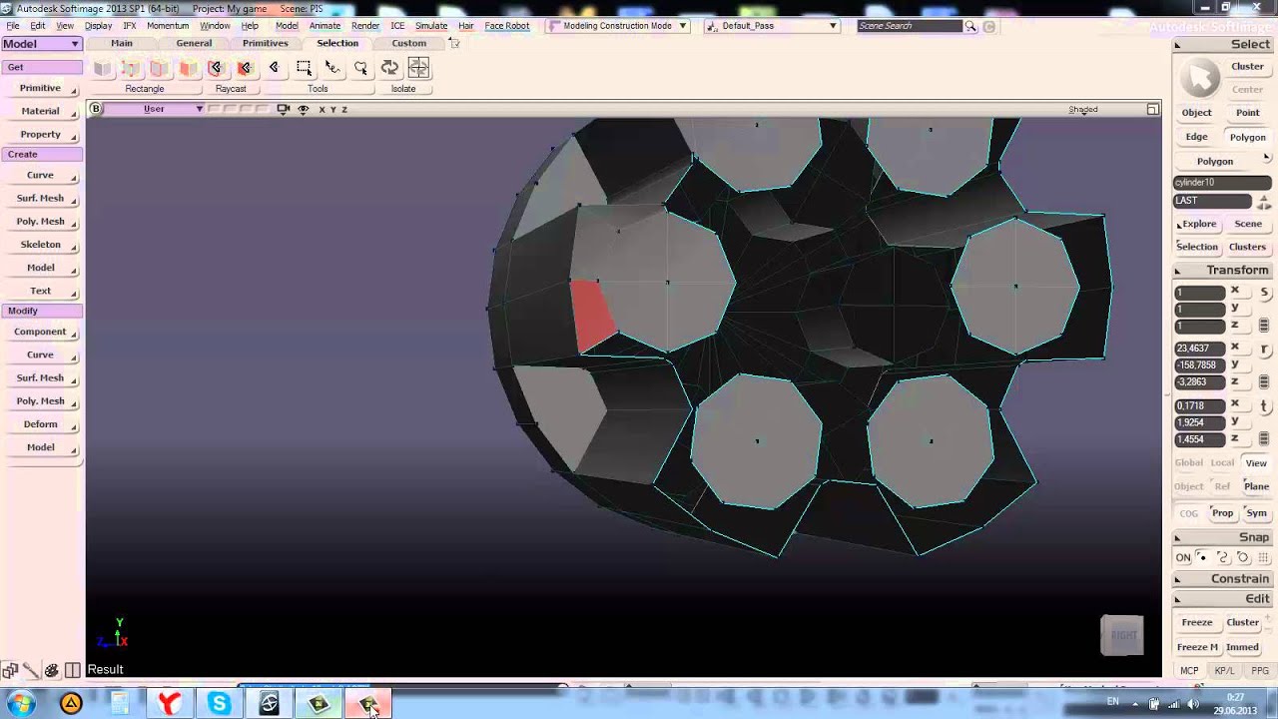Click the translate t transform button
The height and width of the screenshot is (719, 1278).
coord(1264,405)
